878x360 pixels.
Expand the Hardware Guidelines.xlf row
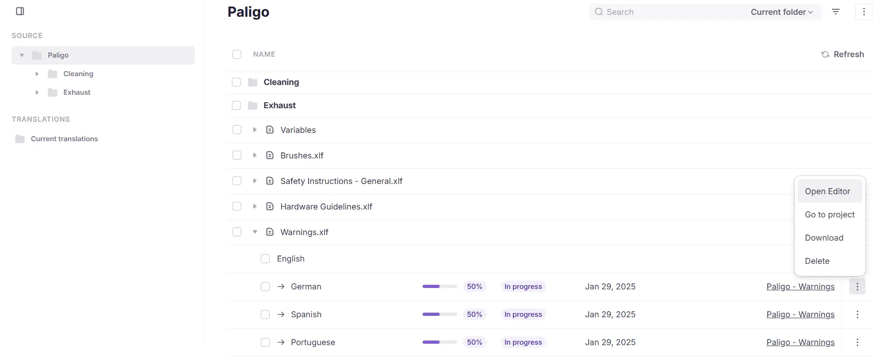coord(255,207)
